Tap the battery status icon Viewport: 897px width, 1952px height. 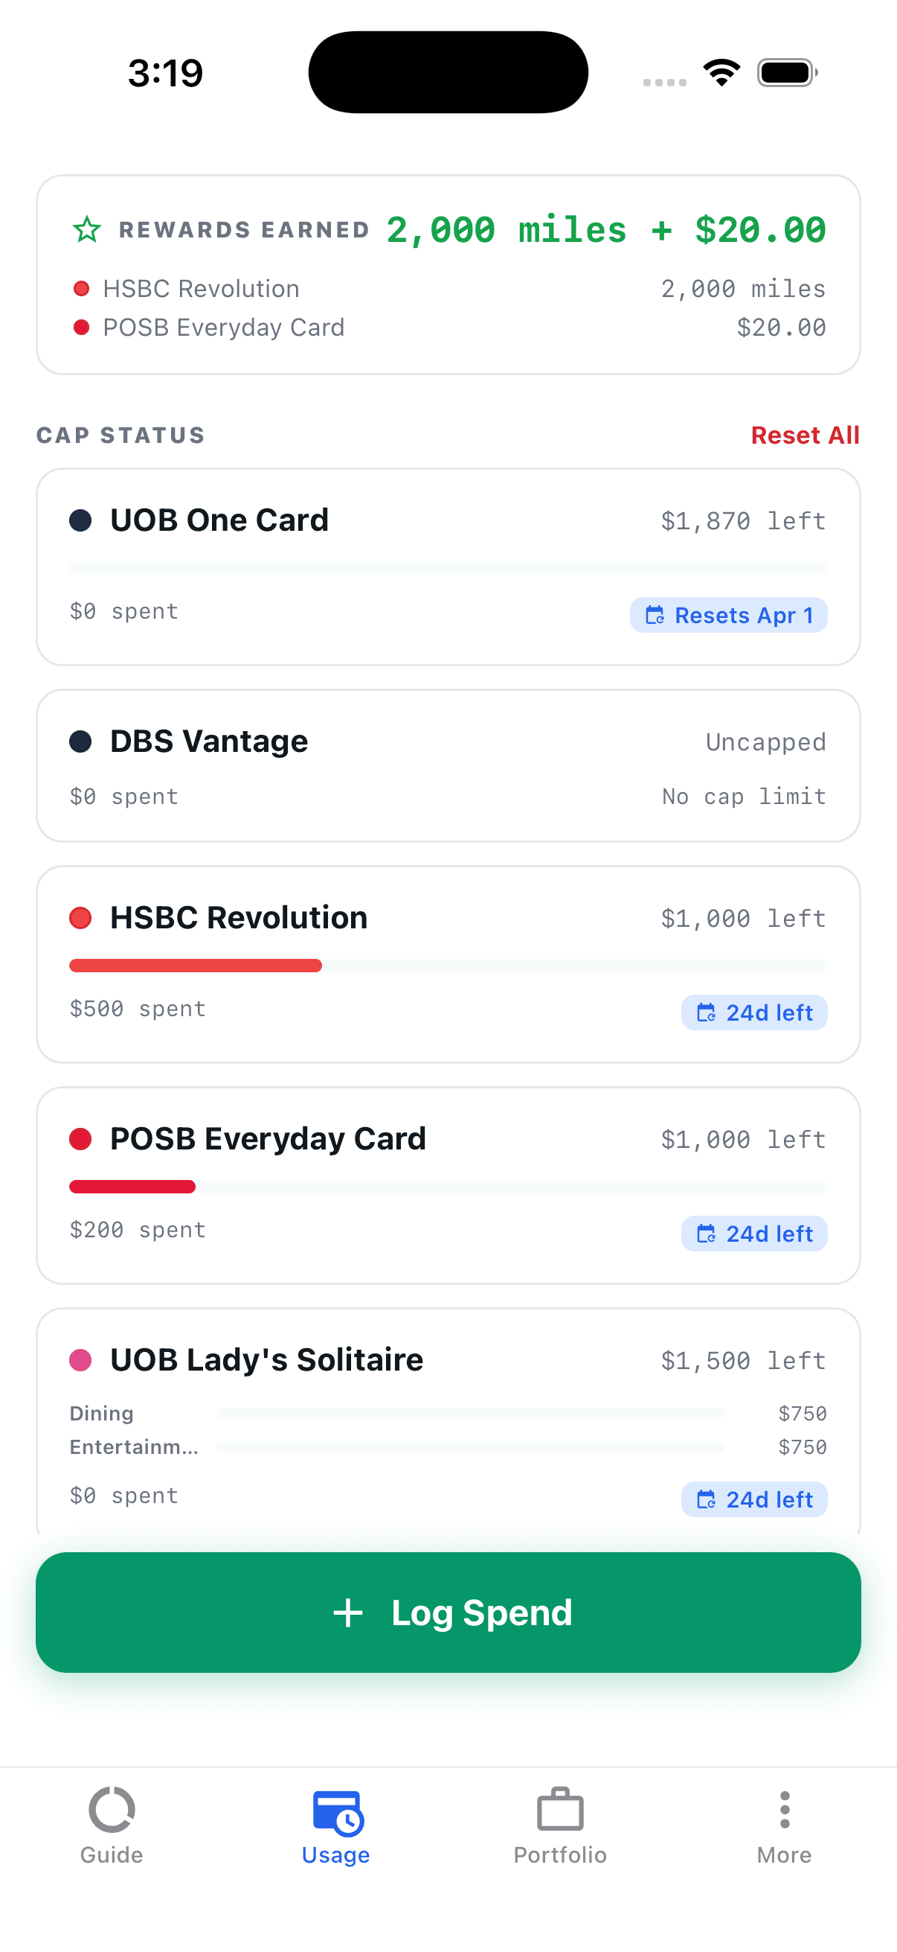[787, 73]
